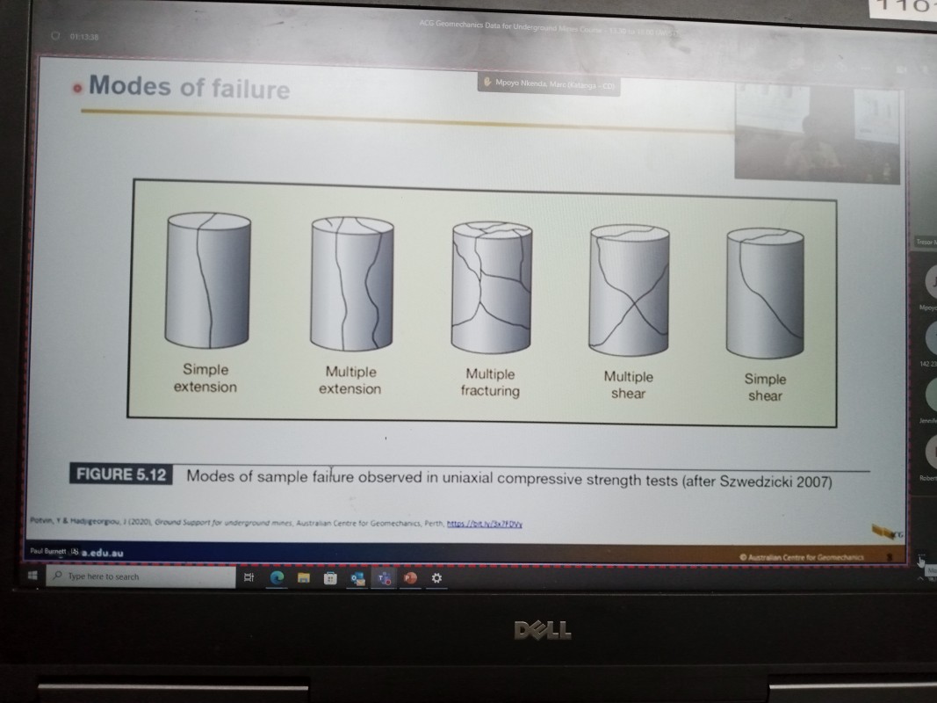Switch to Outlook in the taskbar
The image size is (937, 703).
[x=358, y=577]
